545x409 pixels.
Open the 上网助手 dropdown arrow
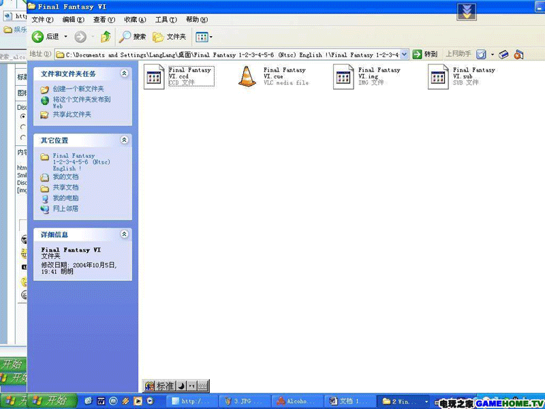(492, 55)
